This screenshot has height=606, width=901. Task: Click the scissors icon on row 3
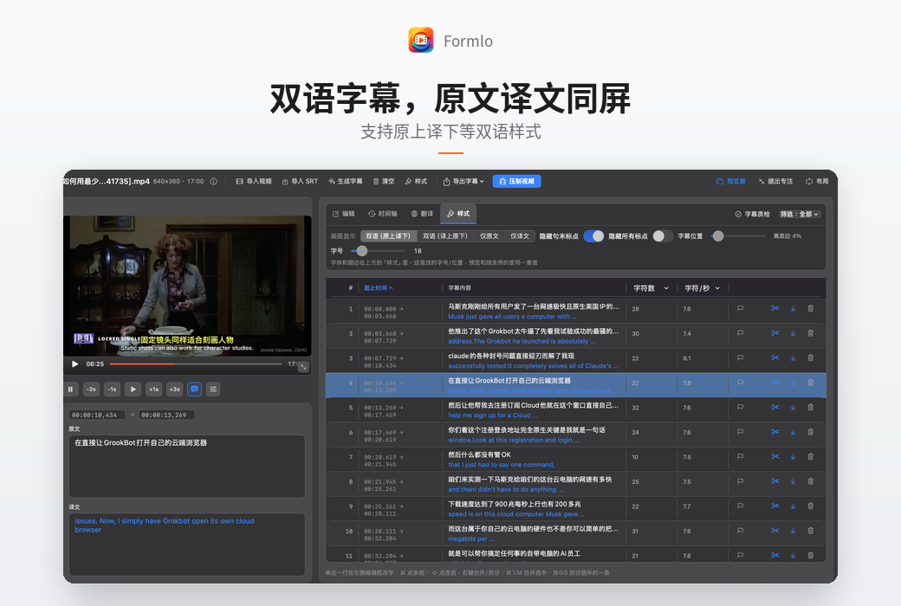[x=775, y=358]
